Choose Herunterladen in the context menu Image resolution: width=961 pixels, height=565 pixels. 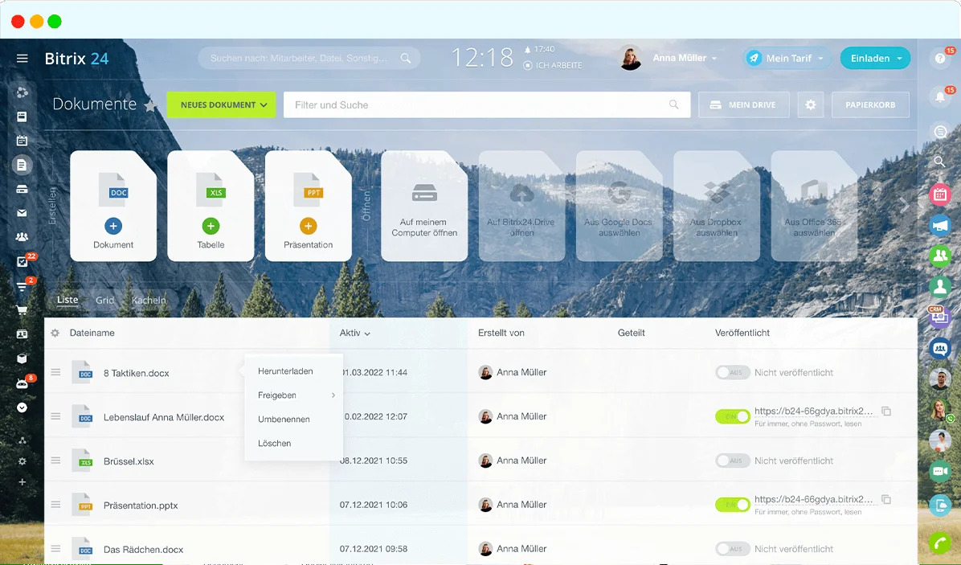[x=285, y=371]
